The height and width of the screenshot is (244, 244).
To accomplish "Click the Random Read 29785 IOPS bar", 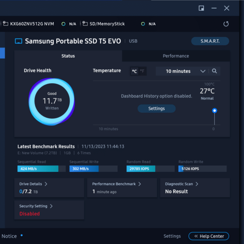I will coord(151,169).
